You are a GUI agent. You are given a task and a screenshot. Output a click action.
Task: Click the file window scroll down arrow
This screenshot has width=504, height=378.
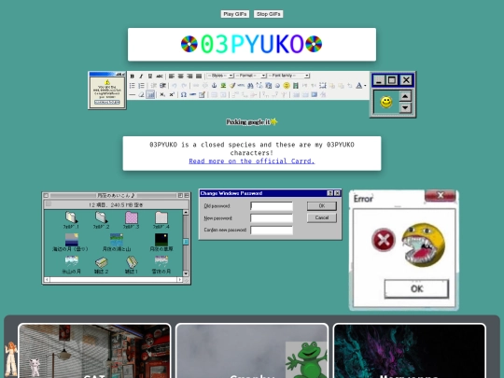[x=186, y=273]
